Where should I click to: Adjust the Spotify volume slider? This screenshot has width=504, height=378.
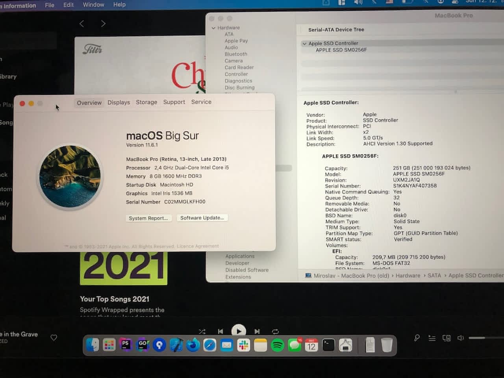[486, 338]
